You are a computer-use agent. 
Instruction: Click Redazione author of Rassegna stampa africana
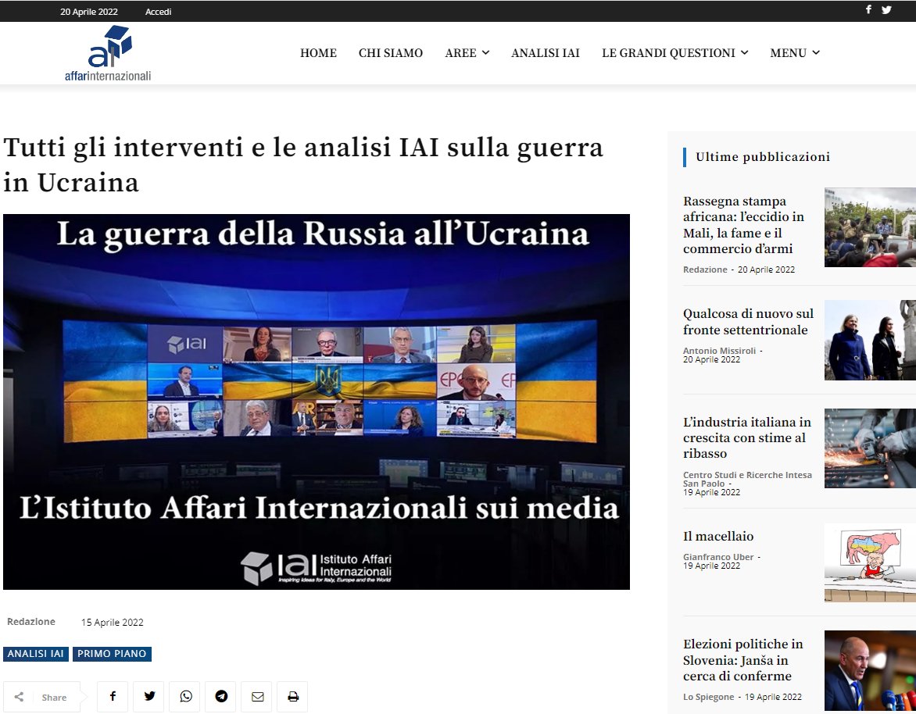pos(705,270)
